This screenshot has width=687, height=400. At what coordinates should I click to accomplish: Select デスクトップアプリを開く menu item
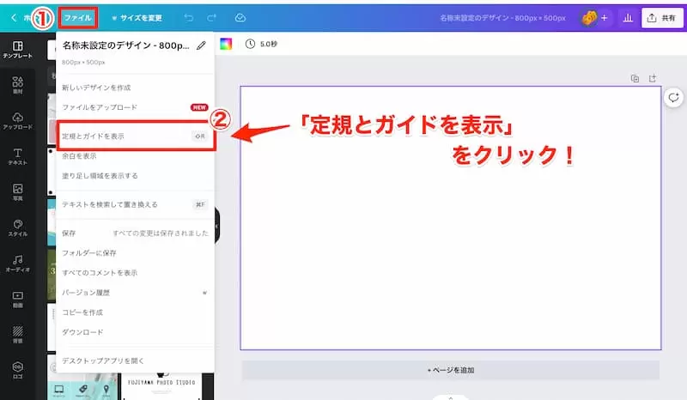(136, 361)
